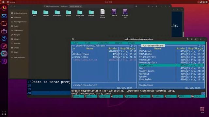Click the 1 Pomoc function key

click(77, 96)
